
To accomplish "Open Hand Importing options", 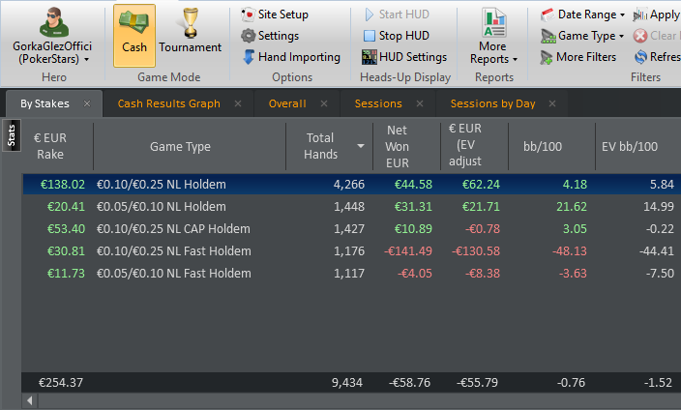I will pos(291,57).
